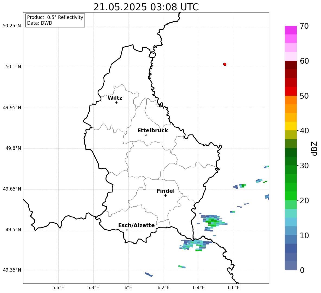Click the bright green 20 dBZ colorbar segment

(x=291, y=196)
